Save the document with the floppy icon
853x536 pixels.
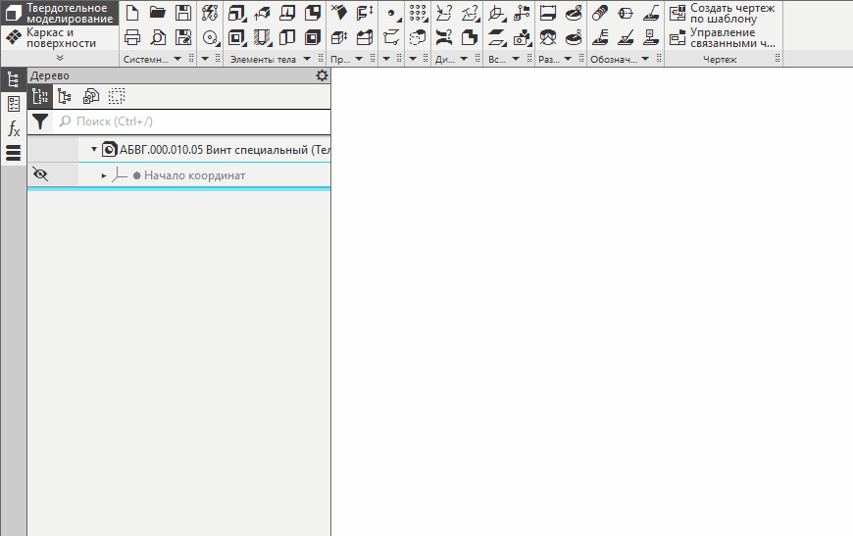click(x=183, y=13)
